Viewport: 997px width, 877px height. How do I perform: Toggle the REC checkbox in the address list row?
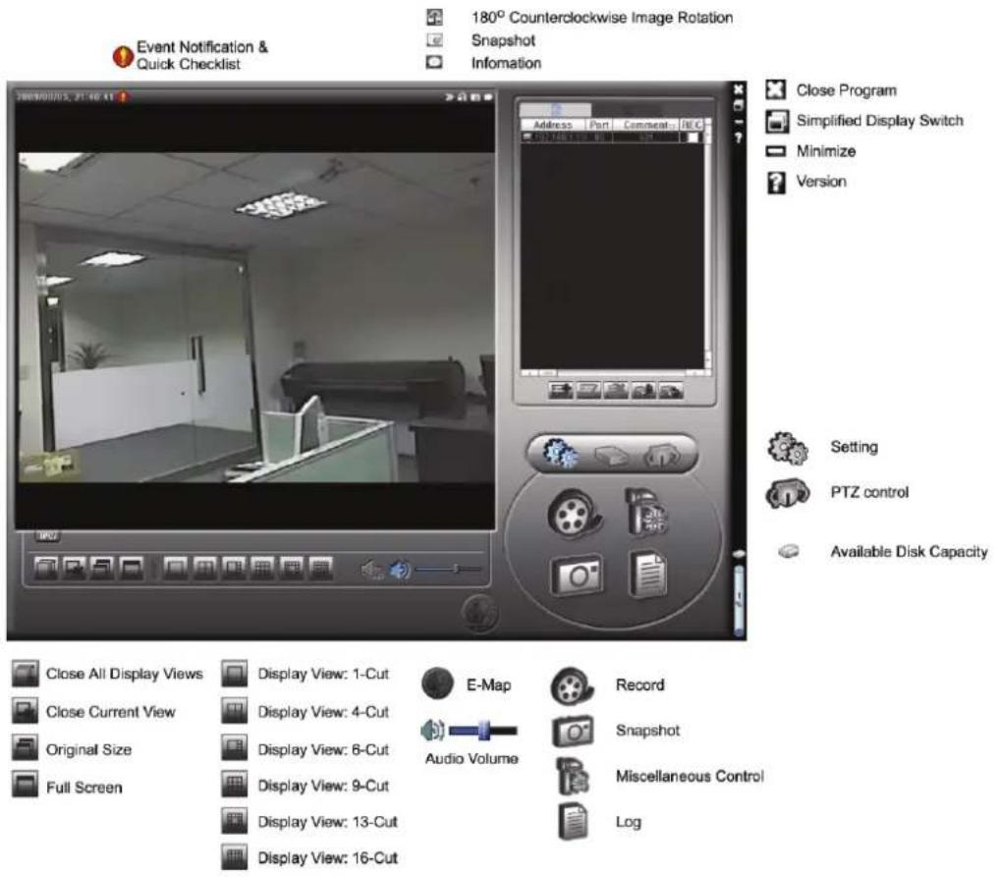click(x=692, y=137)
